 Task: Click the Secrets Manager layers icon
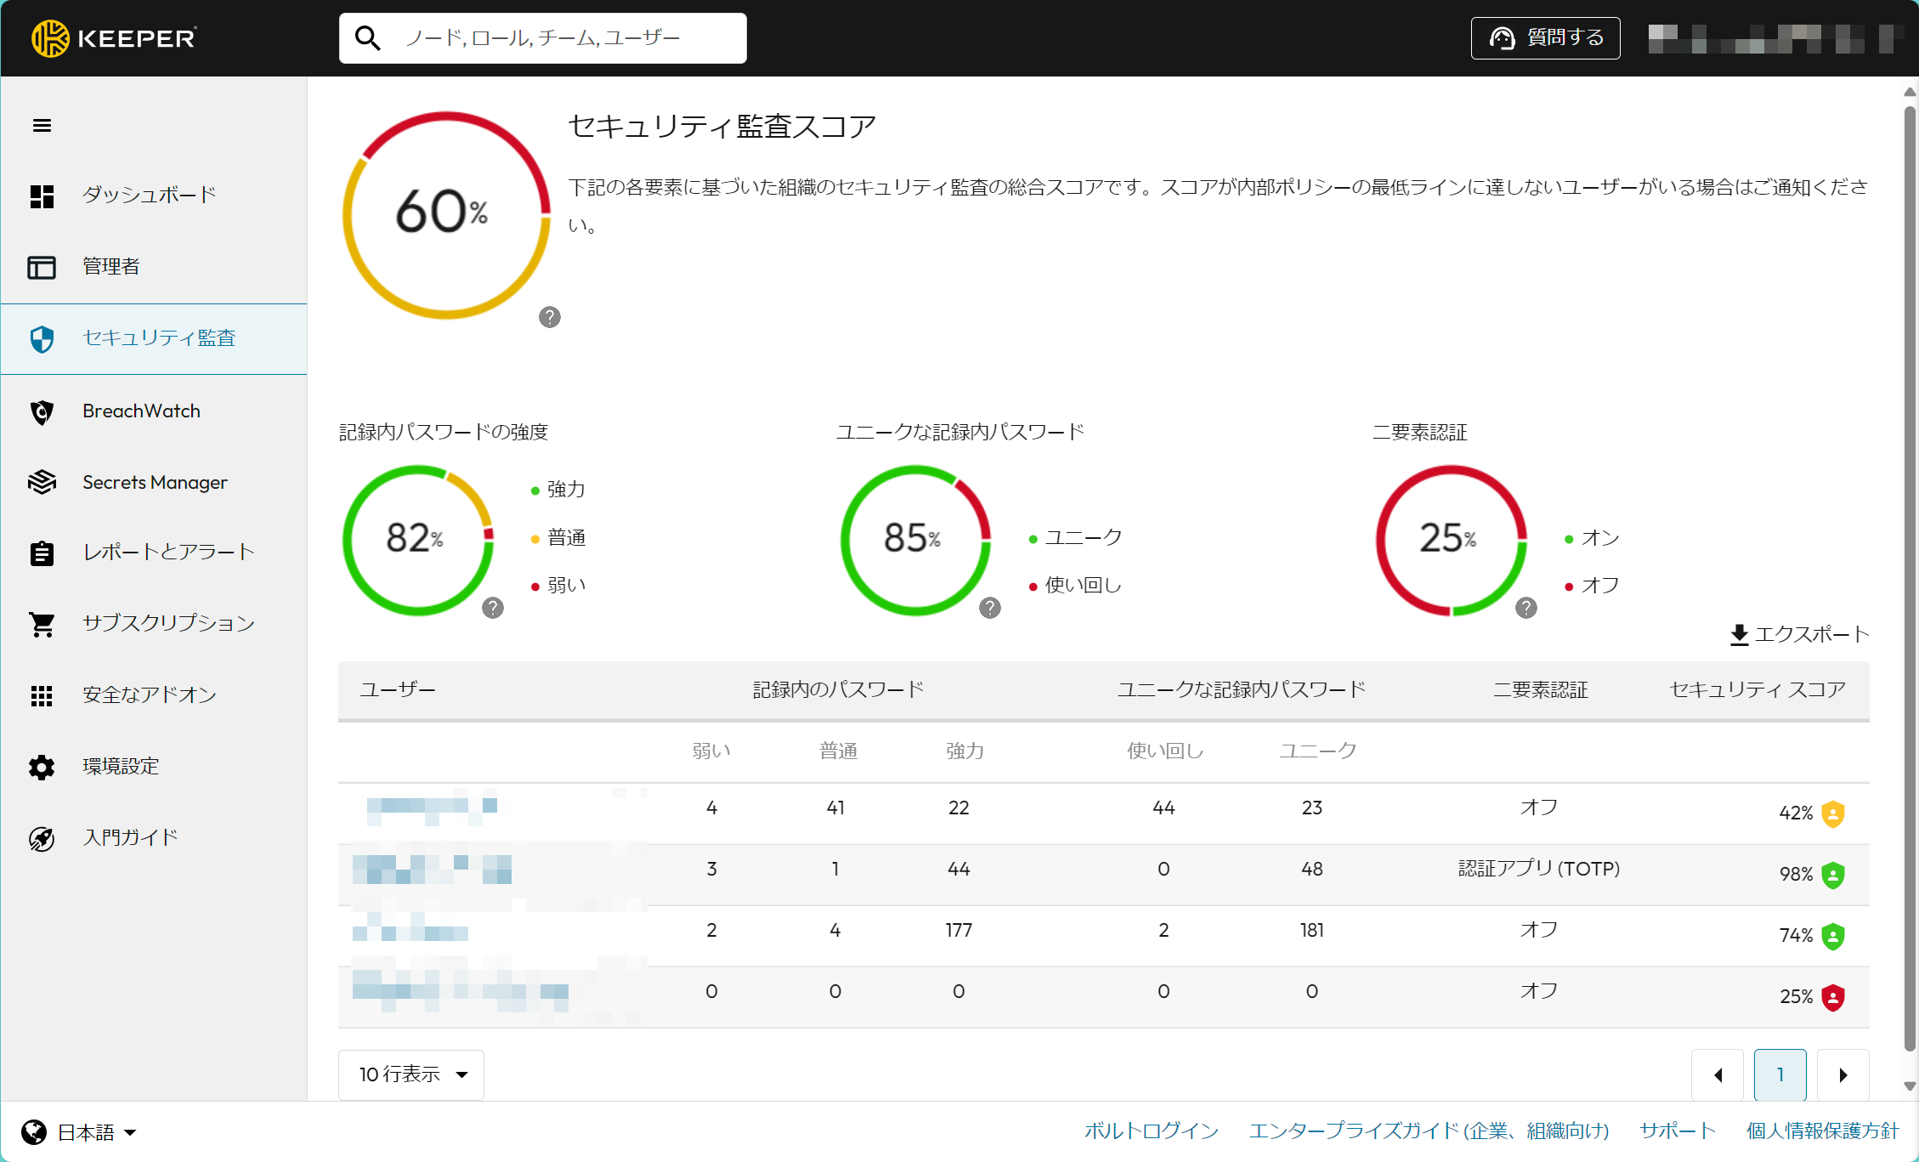pyautogui.click(x=42, y=483)
